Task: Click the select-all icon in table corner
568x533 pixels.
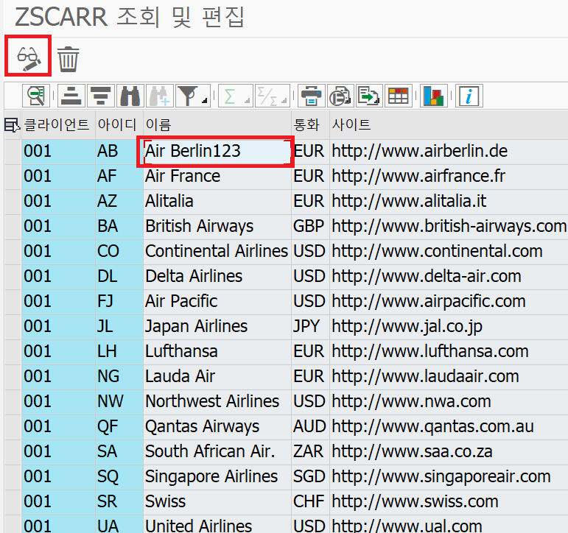Action: (13, 125)
